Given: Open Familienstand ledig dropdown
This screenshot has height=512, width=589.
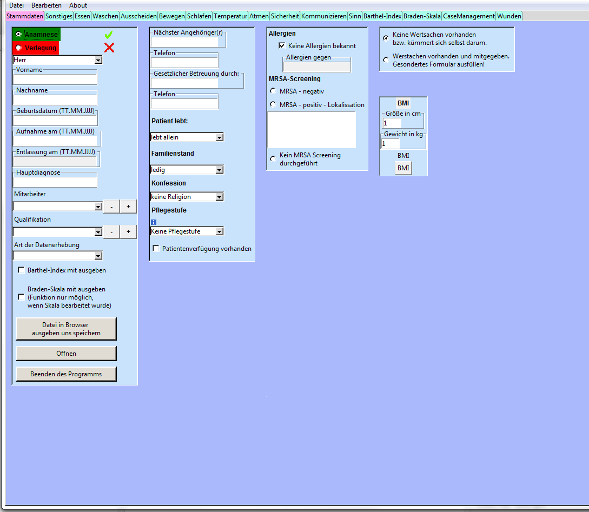Looking at the screenshot, I should click(x=220, y=170).
